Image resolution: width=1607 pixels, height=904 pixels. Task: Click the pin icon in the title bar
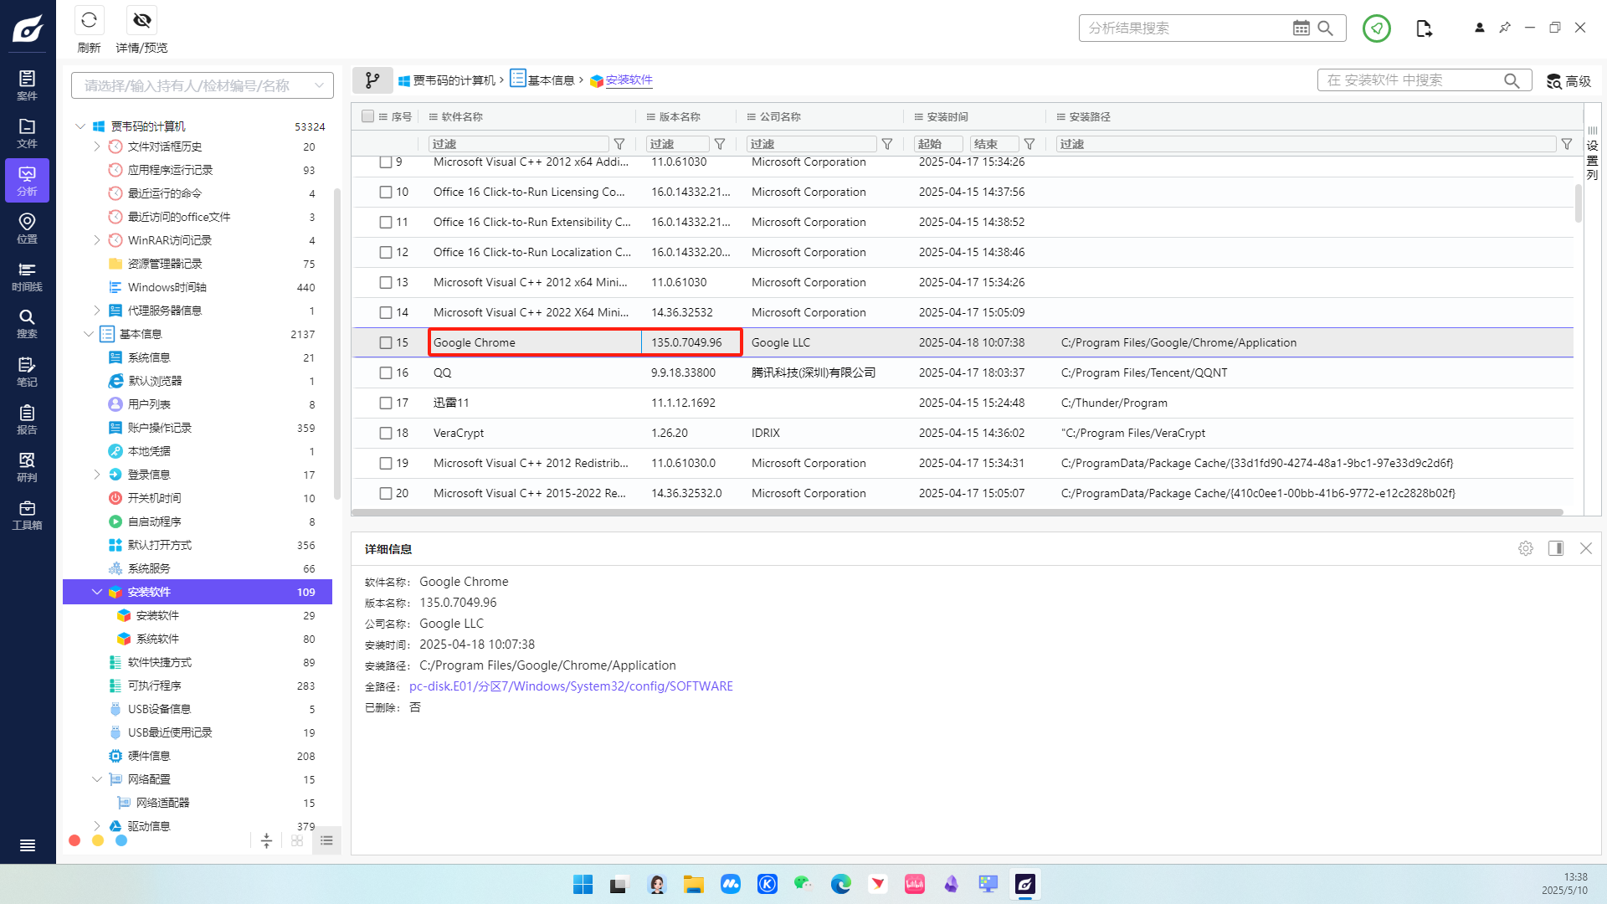1505,28
